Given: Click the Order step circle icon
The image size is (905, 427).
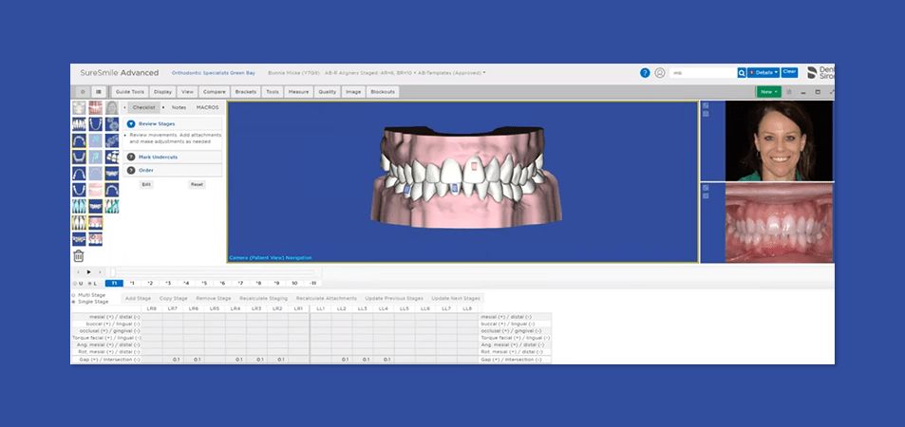Looking at the screenshot, I should click(x=131, y=170).
